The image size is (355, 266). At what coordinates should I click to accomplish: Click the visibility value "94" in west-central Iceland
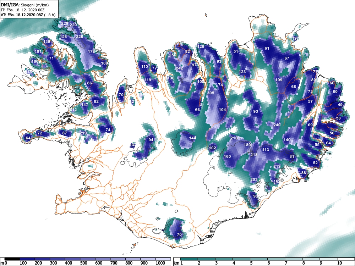click(151, 140)
